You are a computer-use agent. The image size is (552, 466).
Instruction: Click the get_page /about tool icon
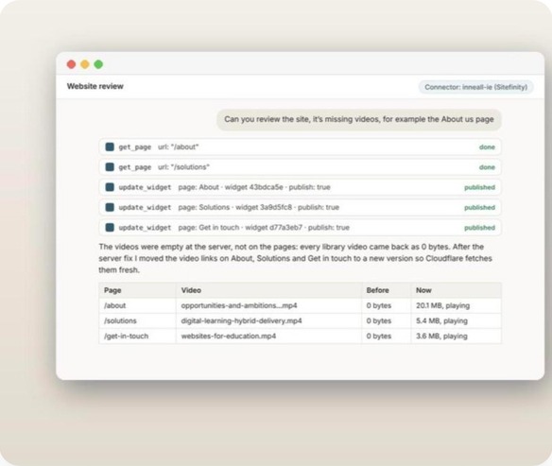tap(110, 147)
